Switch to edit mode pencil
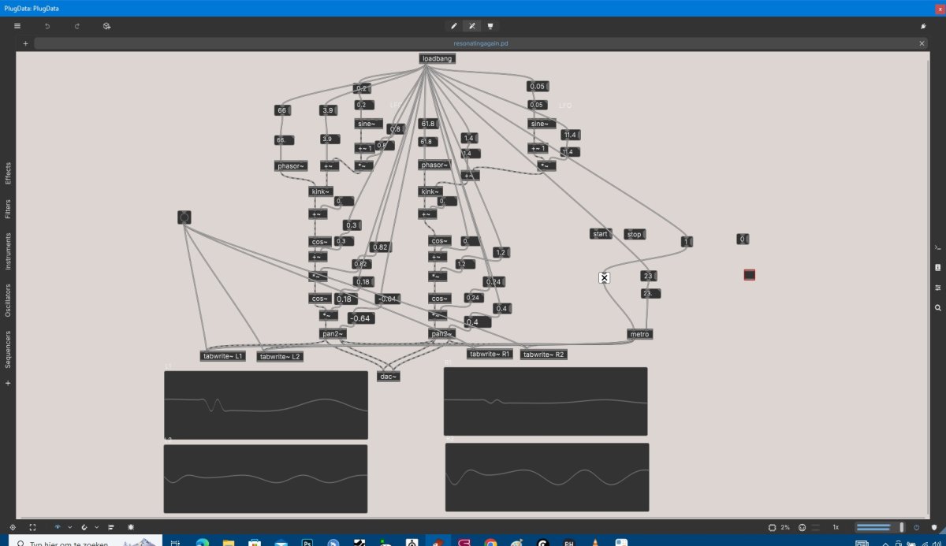Screen dimensions: 946x546 click(454, 26)
